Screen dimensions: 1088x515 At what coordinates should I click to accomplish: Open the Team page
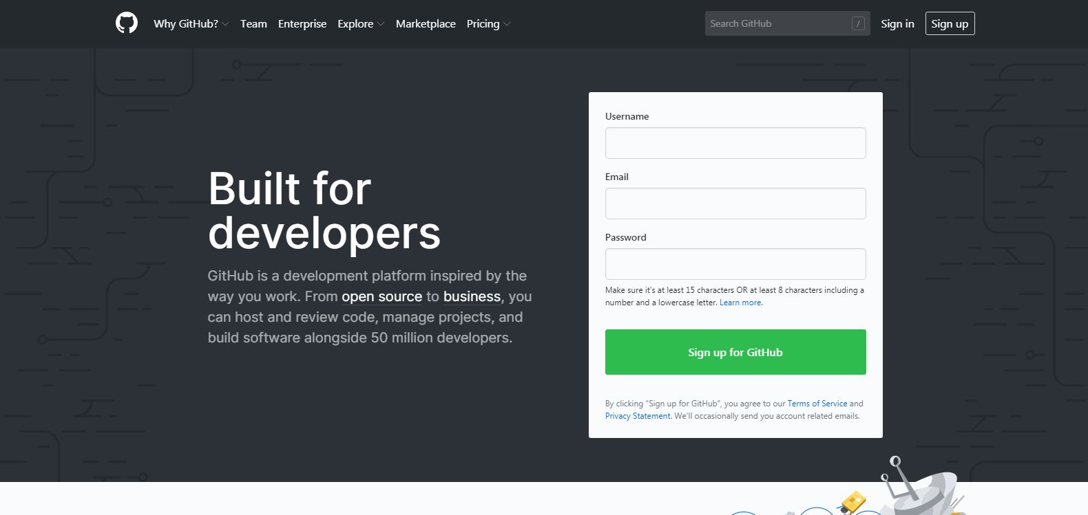(x=253, y=23)
